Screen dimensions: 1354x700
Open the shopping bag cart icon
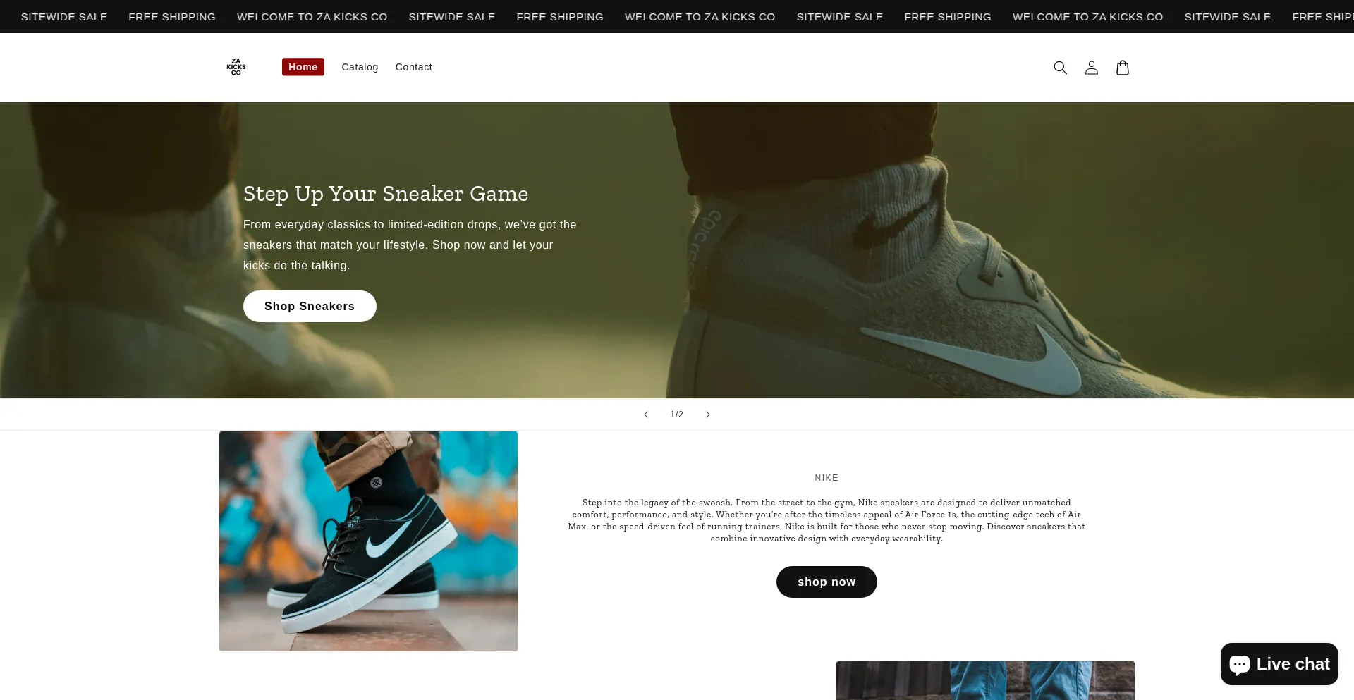[1122, 68]
